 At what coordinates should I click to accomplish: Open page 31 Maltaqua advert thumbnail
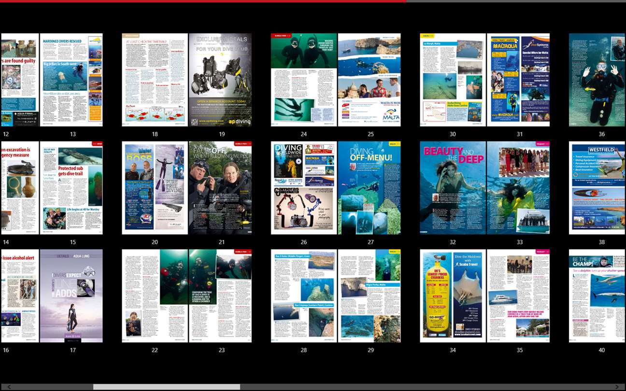coord(518,80)
